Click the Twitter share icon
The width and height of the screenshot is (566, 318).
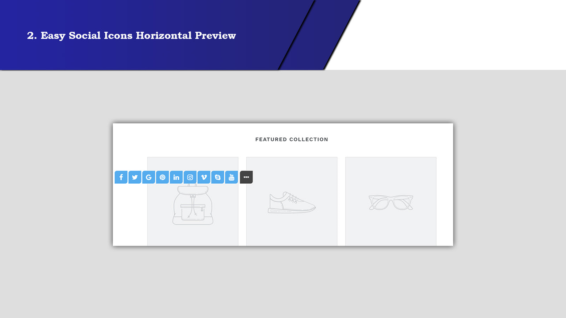pos(134,177)
